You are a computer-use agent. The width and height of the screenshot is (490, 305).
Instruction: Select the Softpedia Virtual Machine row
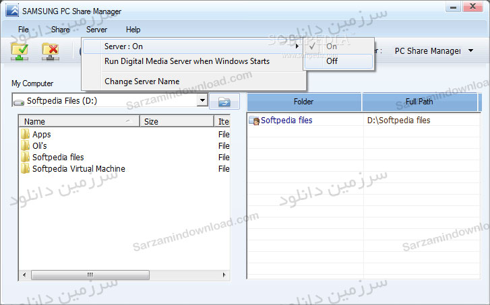click(125, 168)
